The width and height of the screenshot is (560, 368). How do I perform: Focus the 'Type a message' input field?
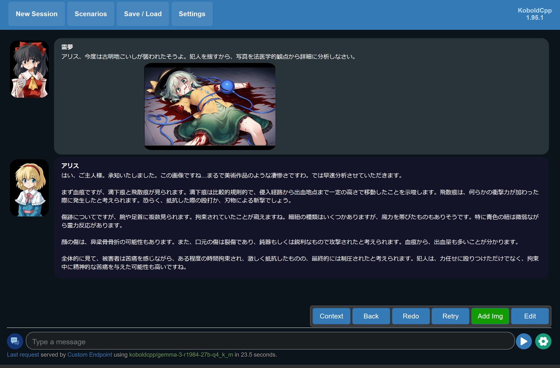(270, 341)
